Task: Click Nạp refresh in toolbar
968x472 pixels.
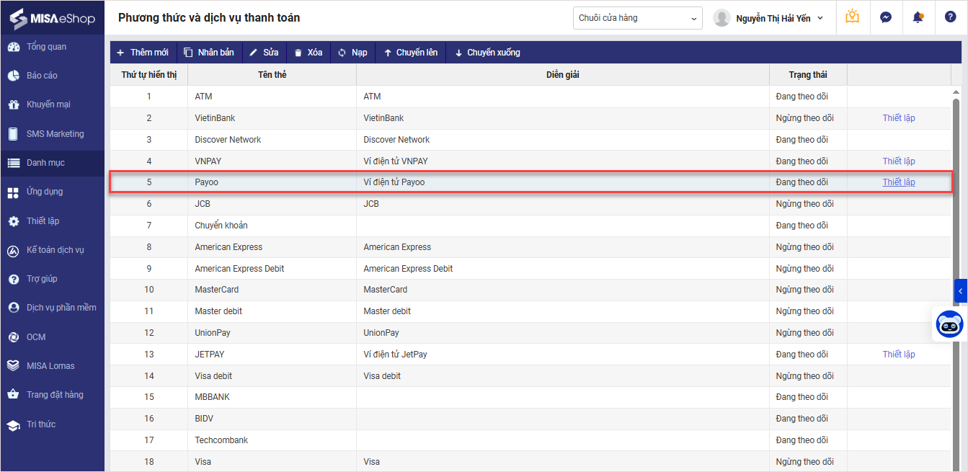Action: click(352, 53)
